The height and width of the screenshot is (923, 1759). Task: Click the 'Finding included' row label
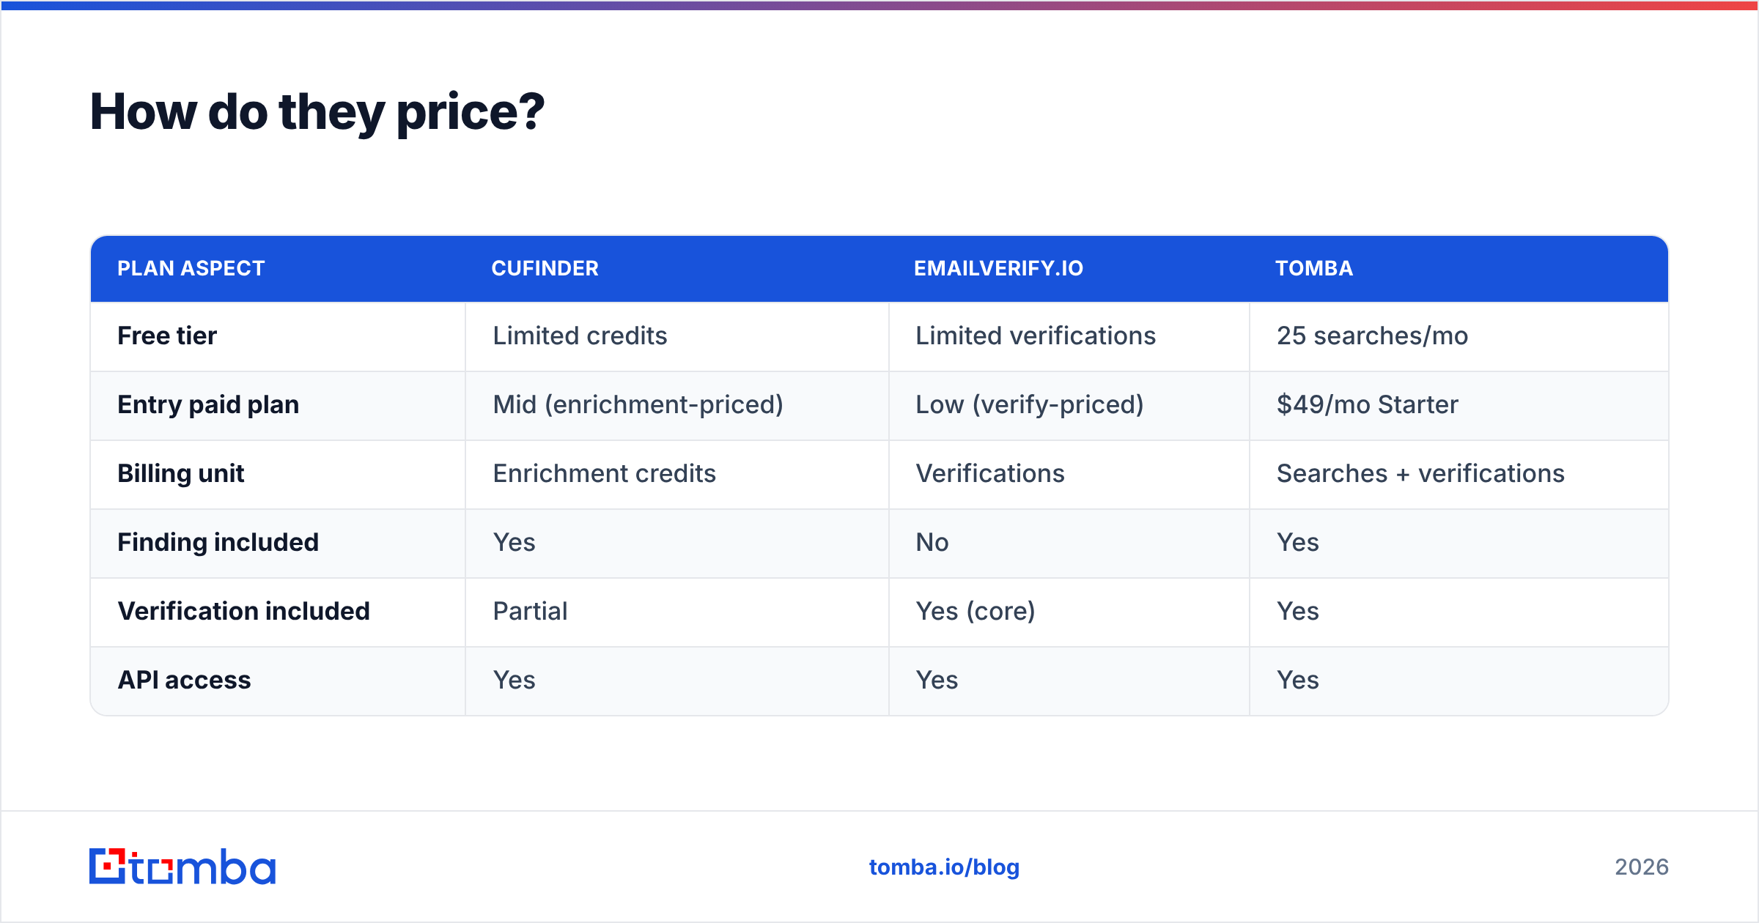[x=218, y=542]
